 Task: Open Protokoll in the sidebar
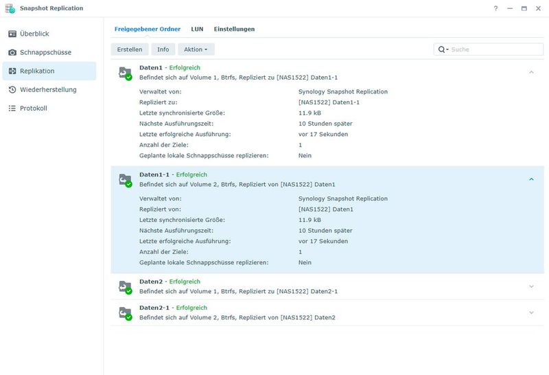49,108
